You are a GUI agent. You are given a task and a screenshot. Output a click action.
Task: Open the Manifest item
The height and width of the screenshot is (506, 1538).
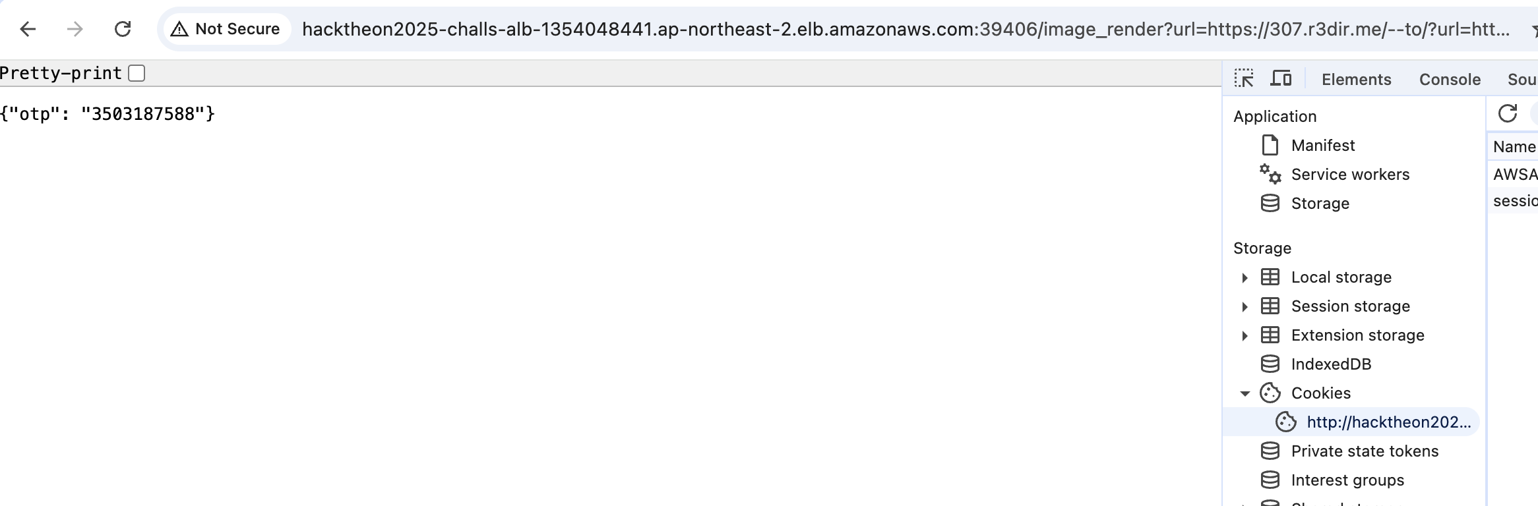tap(1323, 145)
